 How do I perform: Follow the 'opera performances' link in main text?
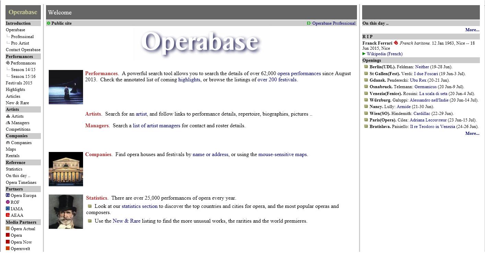click(299, 73)
